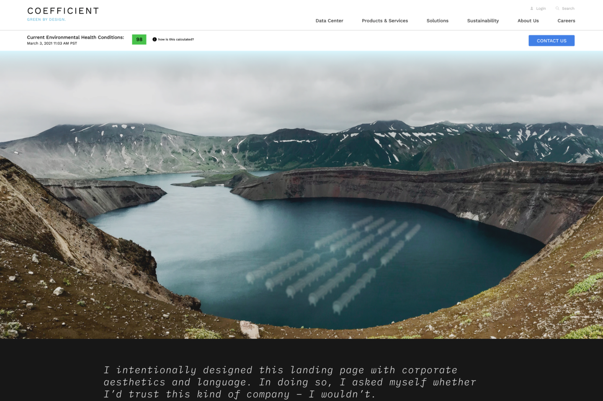Click the 'Green by Design.' tagline

[x=46, y=19]
